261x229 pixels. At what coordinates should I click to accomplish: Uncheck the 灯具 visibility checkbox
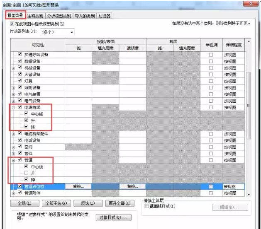[x=20, y=81]
